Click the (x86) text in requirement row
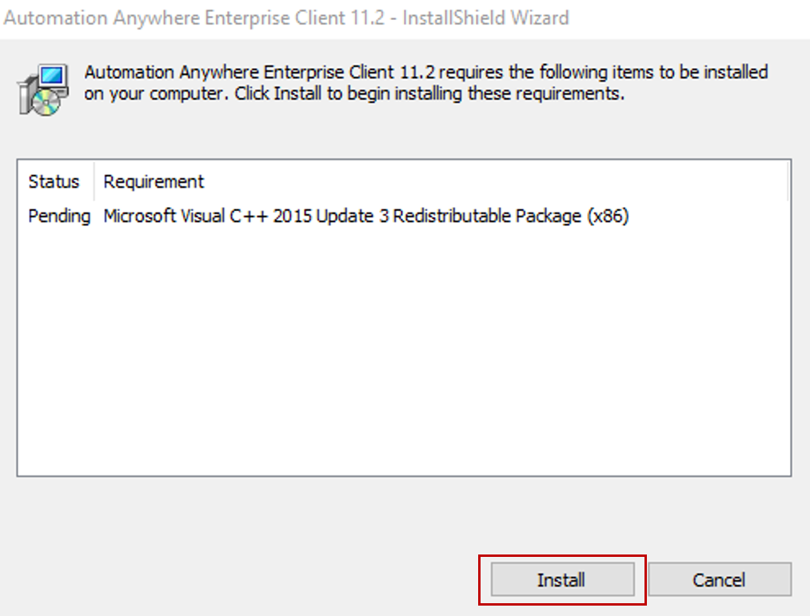This screenshot has height=616, width=810. click(608, 216)
